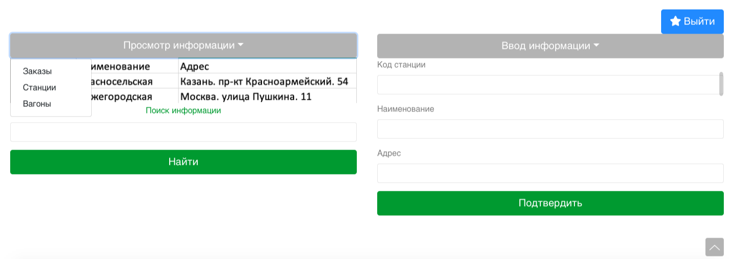
Task: Log out with the Выйти button
Action: coord(692,21)
